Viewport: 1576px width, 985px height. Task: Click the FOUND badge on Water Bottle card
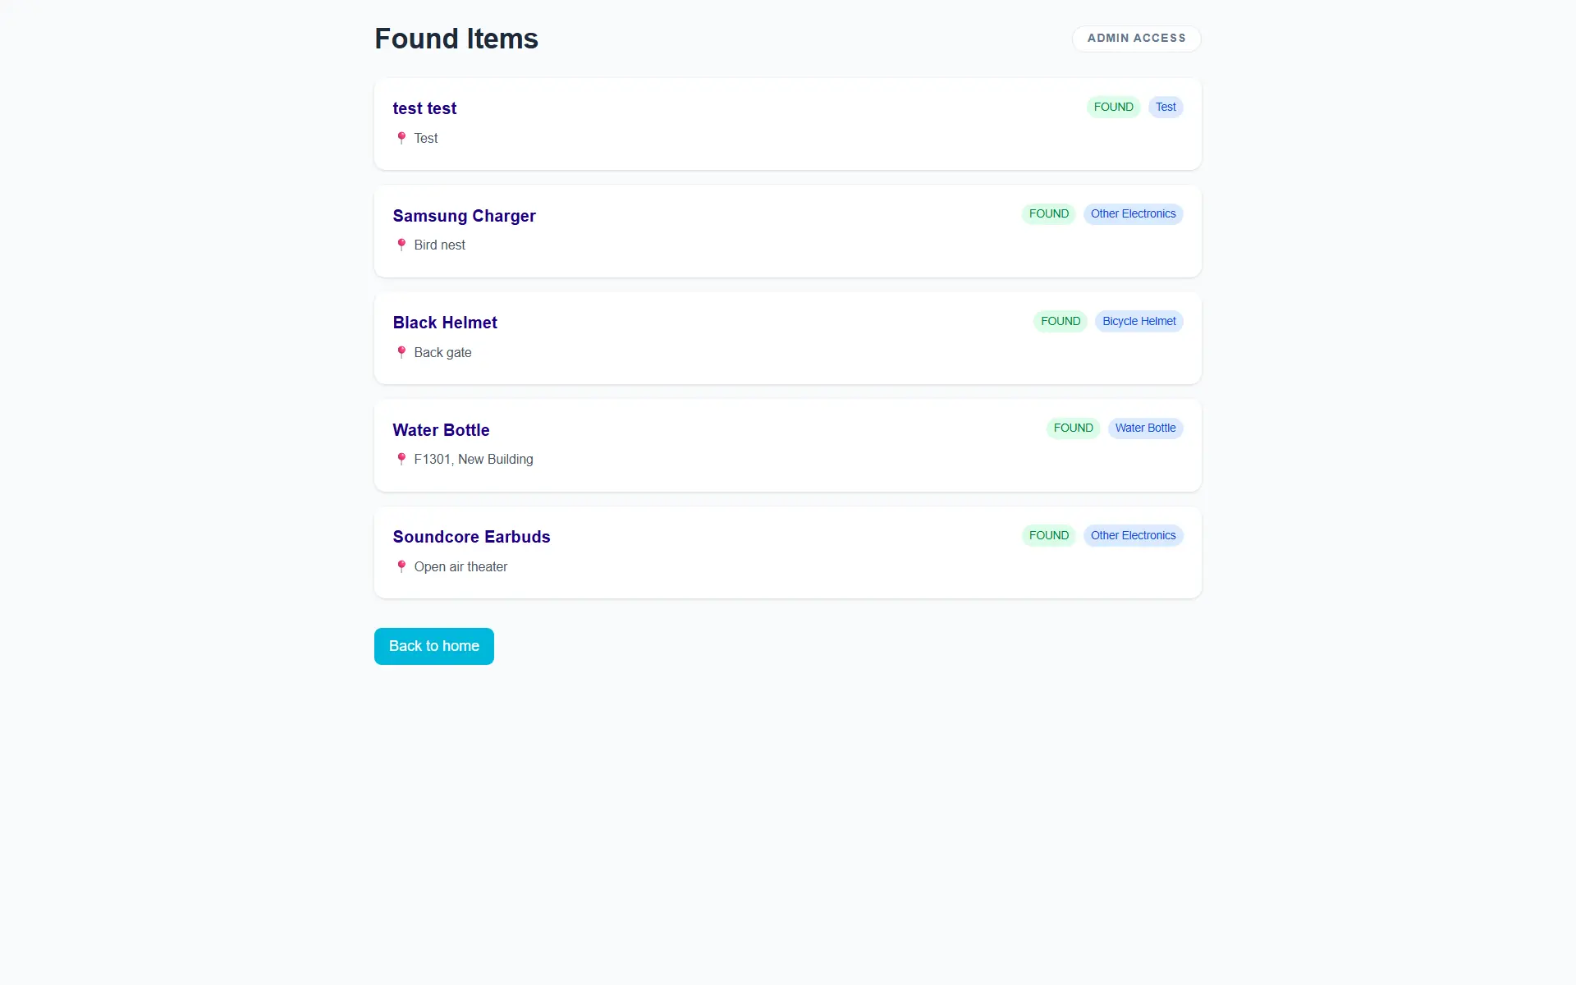(1073, 428)
